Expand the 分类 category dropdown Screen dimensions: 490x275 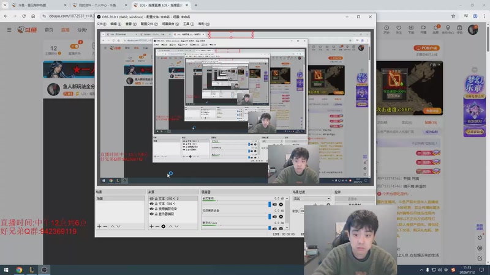82,30
